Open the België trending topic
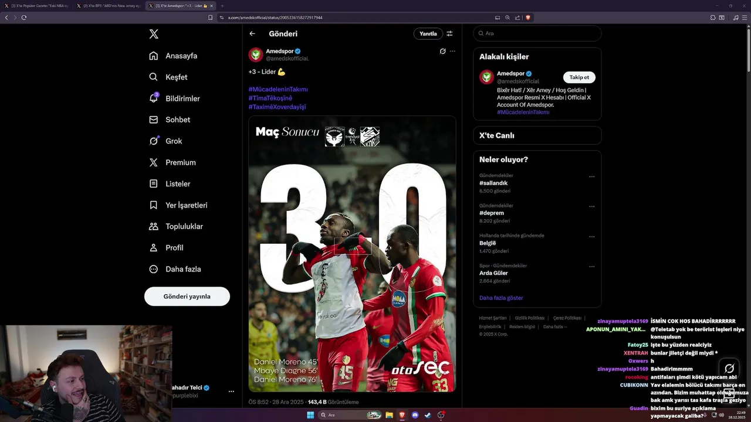The width and height of the screenshot is (751, 422). click(488, 243)
